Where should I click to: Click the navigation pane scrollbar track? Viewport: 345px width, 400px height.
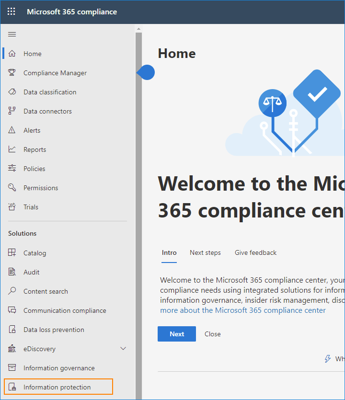(138, 216)
